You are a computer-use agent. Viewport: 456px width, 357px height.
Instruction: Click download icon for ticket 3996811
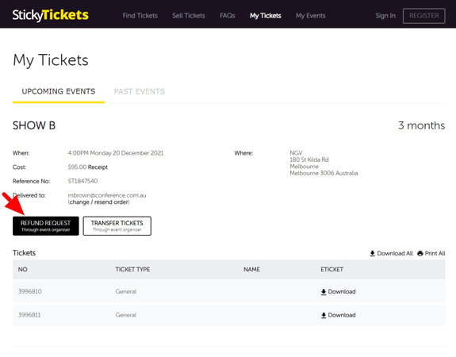click(324, 316)
